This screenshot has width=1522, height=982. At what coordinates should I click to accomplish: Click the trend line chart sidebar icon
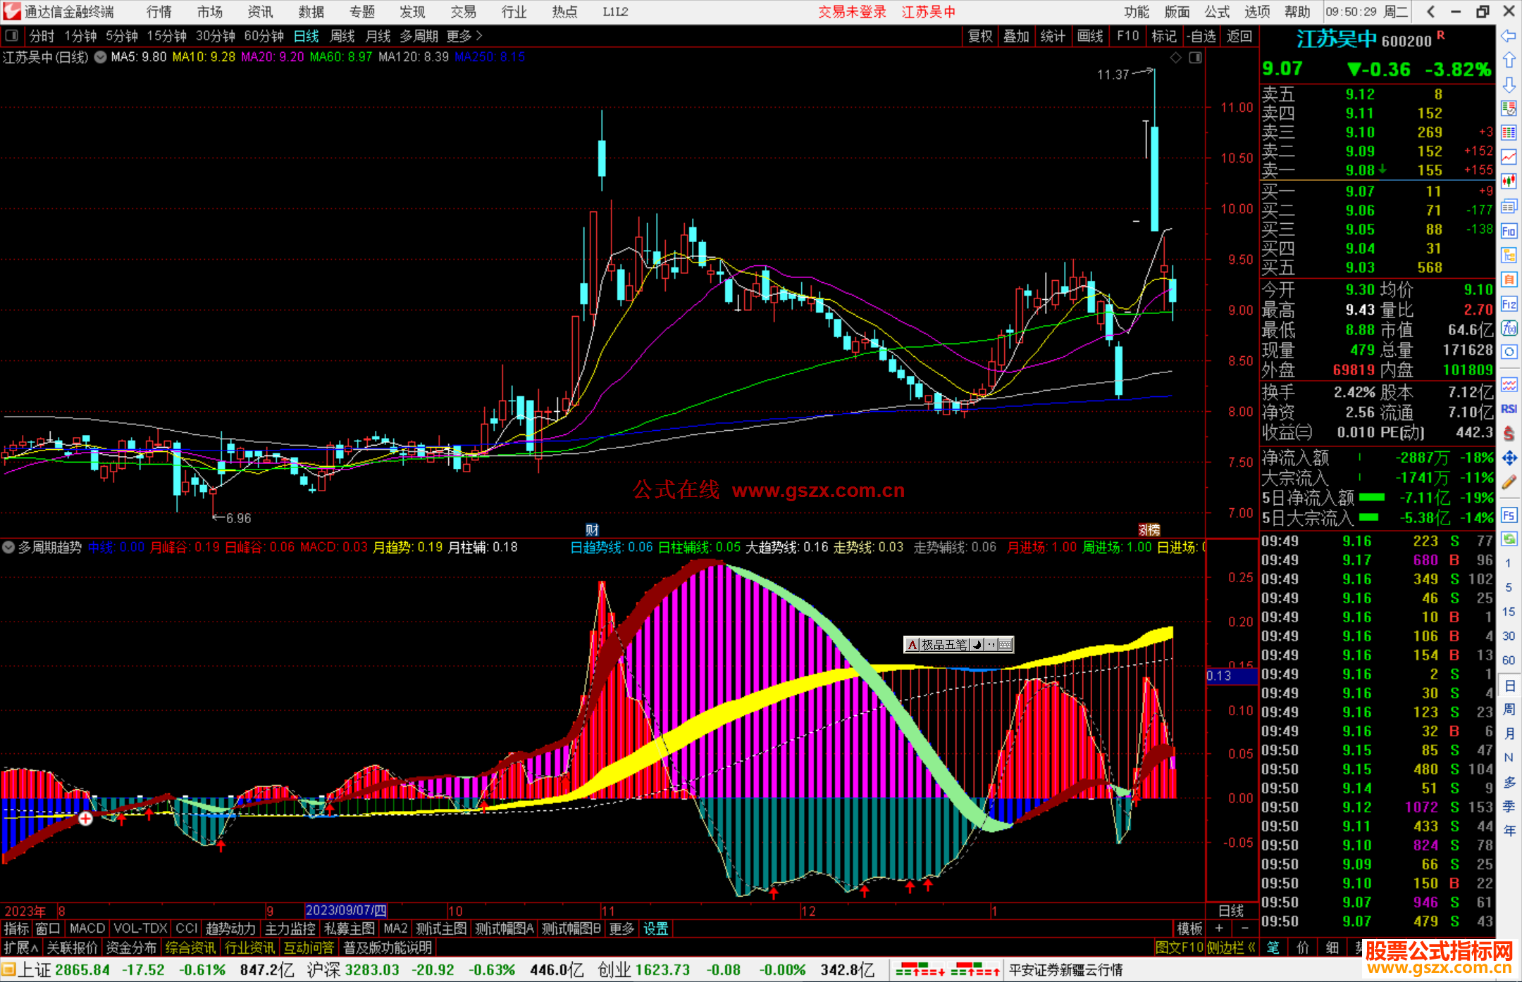1509,157
